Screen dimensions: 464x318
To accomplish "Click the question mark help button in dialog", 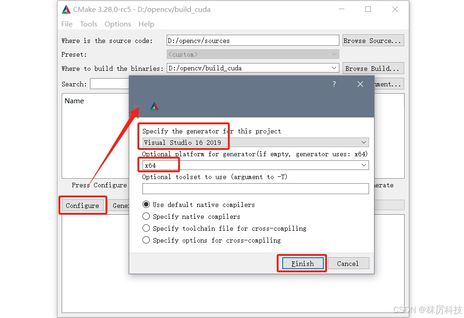I will point(334,84).
